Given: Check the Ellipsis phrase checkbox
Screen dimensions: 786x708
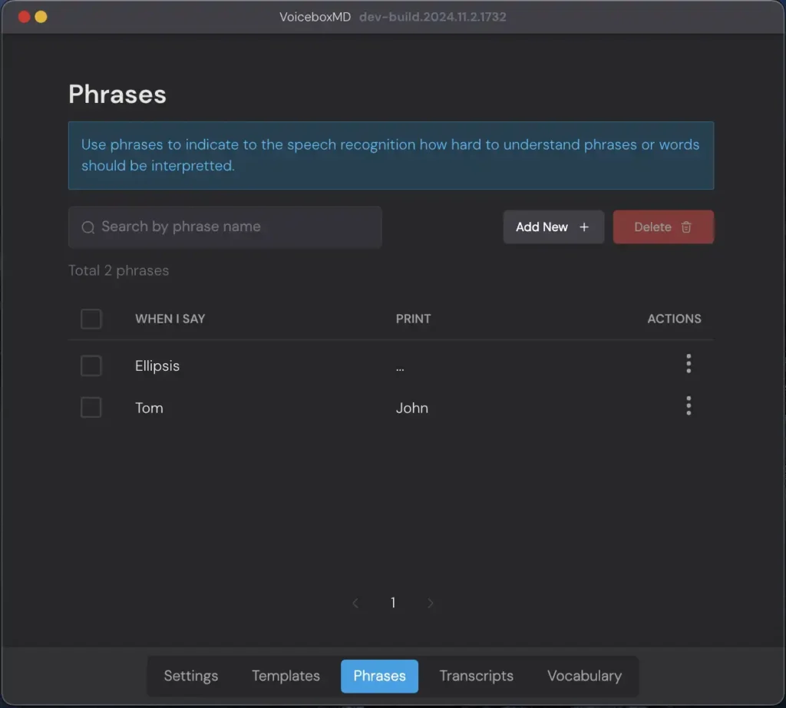Looking at the screenshot, I should [91, 366].
